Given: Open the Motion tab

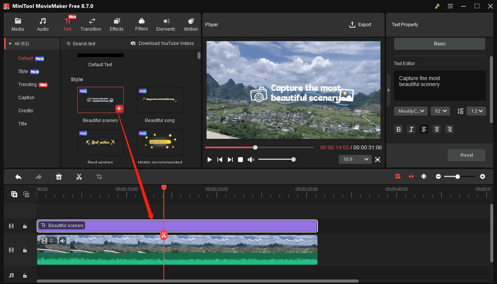Looking at the screenshot, I should click(191, 25).
